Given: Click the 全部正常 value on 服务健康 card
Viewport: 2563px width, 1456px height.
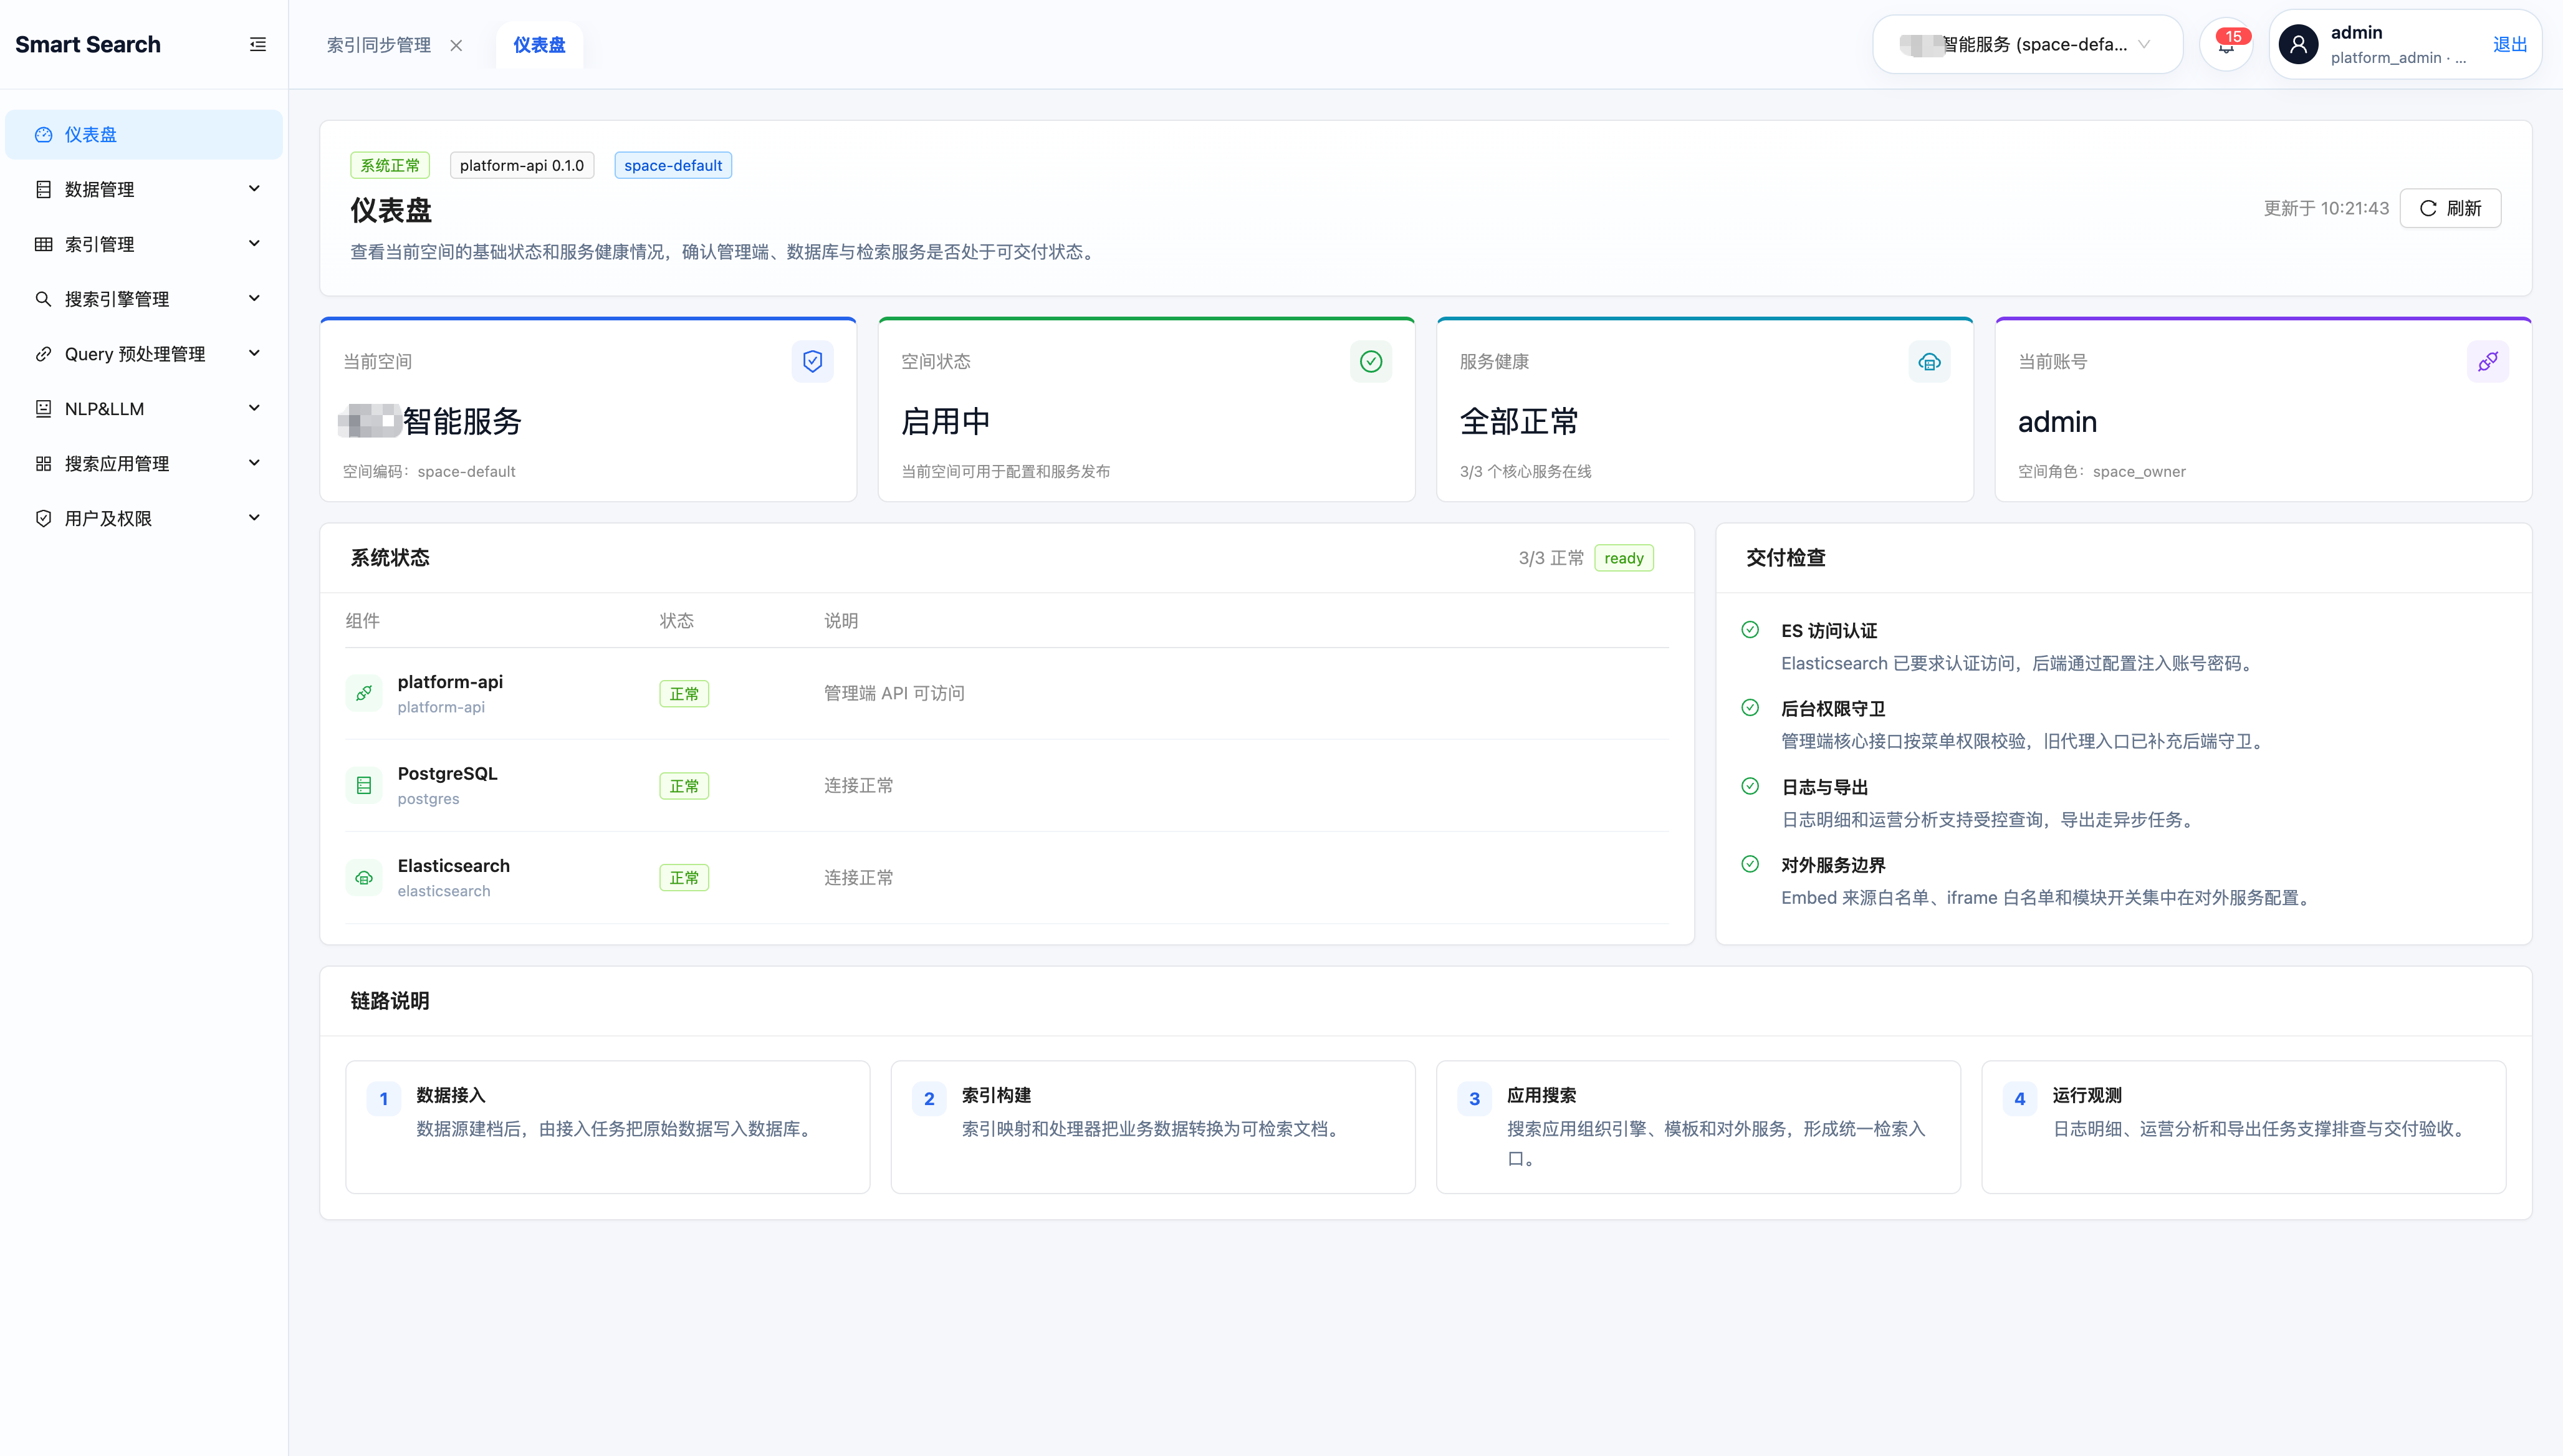Looking at the screenshot, I should pyautogui.click(x=1519, y=421).
